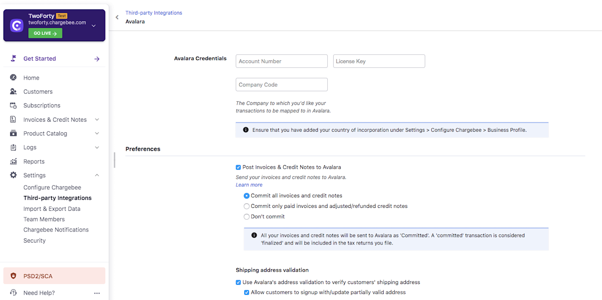The image size is (602, 300).
Task: Click the sidebar resize handle
Action: (114, 160)
